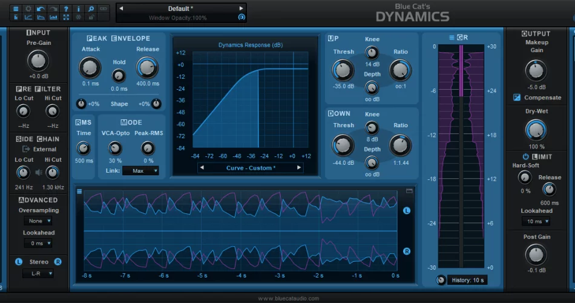Click the Dynamics Response graph
Image resolution: width=575 pixels, height=303 pixels.
[x=251, y=99]
